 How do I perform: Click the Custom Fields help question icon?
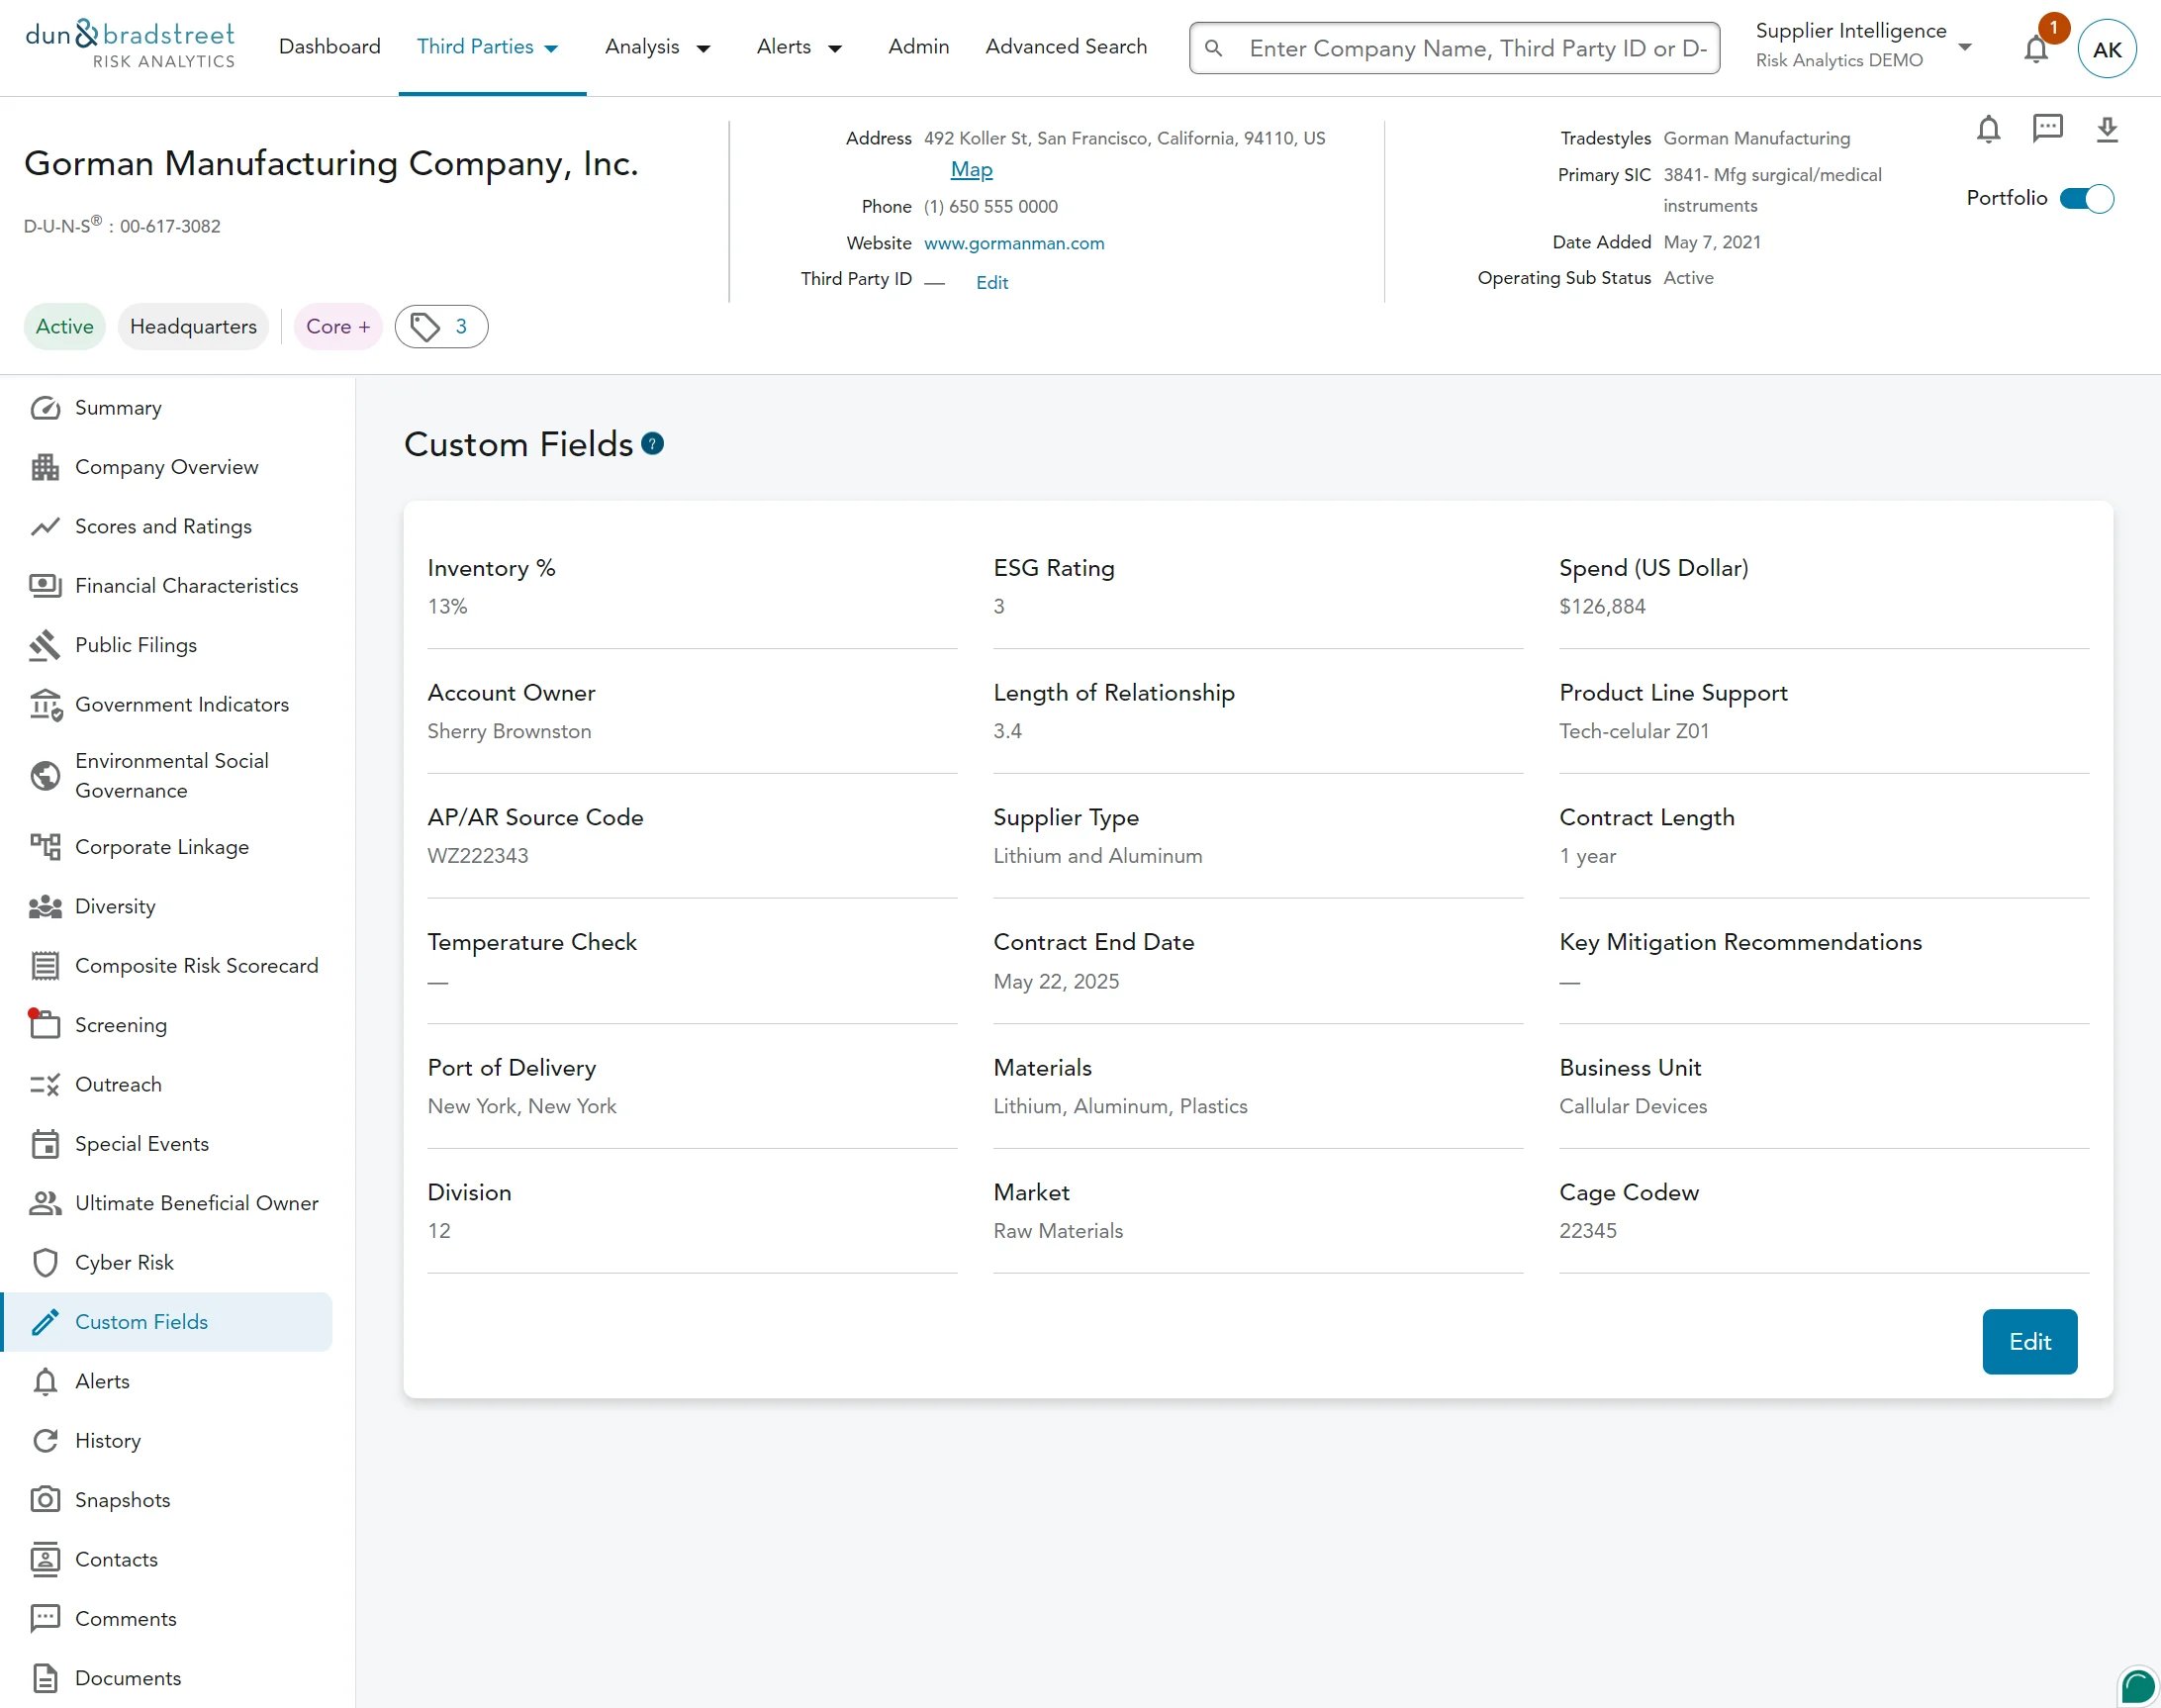[x=652, y=444]
